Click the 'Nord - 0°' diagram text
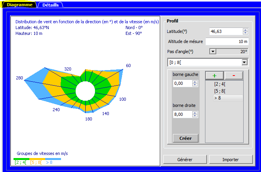The height and width of the screenshot is (172, 261). click(x=134, y=28)
